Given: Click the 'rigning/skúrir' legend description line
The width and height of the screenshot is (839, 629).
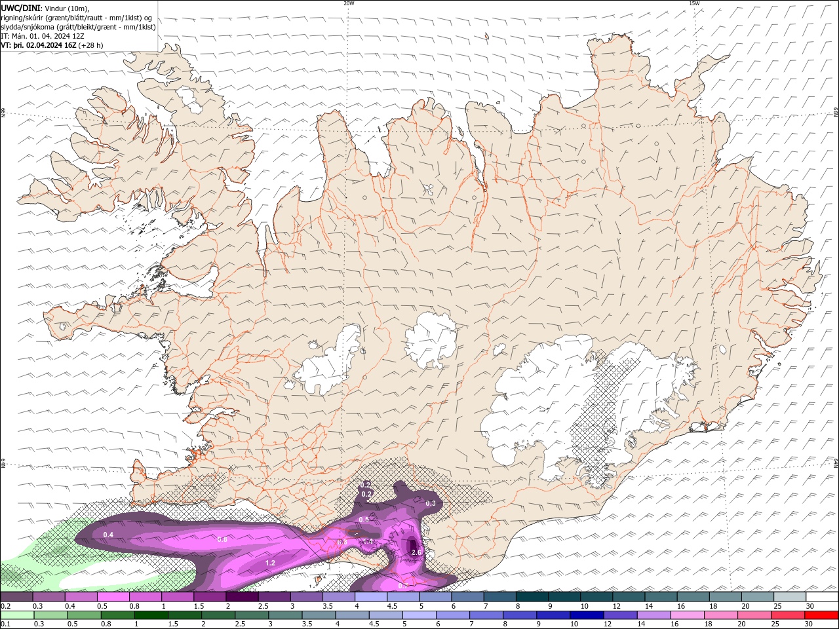Looking at the screenshot, I should tap(77, 17).
